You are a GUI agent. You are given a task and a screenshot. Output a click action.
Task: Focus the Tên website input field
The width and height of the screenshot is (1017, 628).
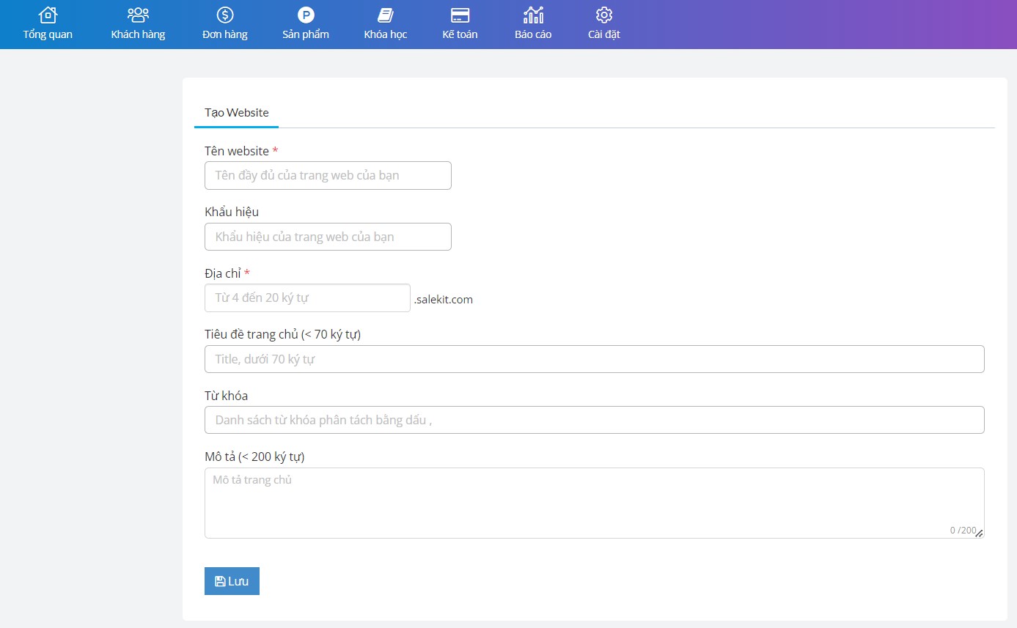pyautogui.click(x=328, y=176)
